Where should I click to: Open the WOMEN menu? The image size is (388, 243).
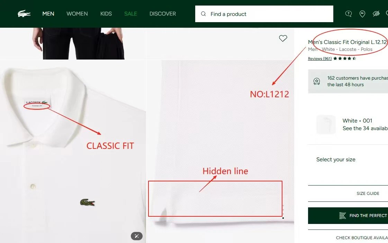pos(77,14)
